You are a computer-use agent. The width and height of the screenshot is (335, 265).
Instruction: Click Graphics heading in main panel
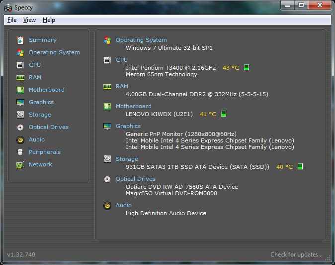(x=128, y=127)
